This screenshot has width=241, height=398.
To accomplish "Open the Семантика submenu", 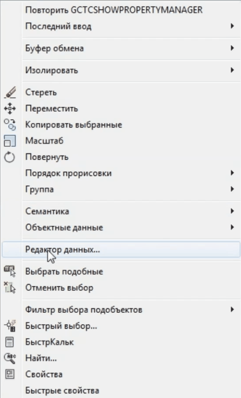I will pyautogui.click(x=121, y=211).
